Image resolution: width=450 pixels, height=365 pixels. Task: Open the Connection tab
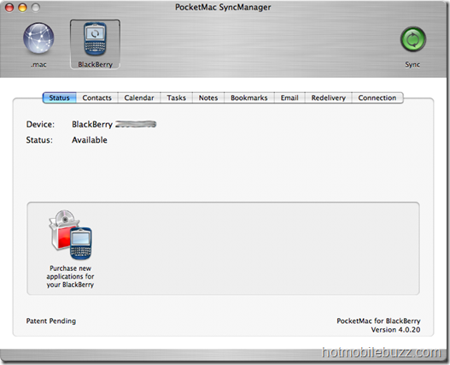tap(377, 97)
